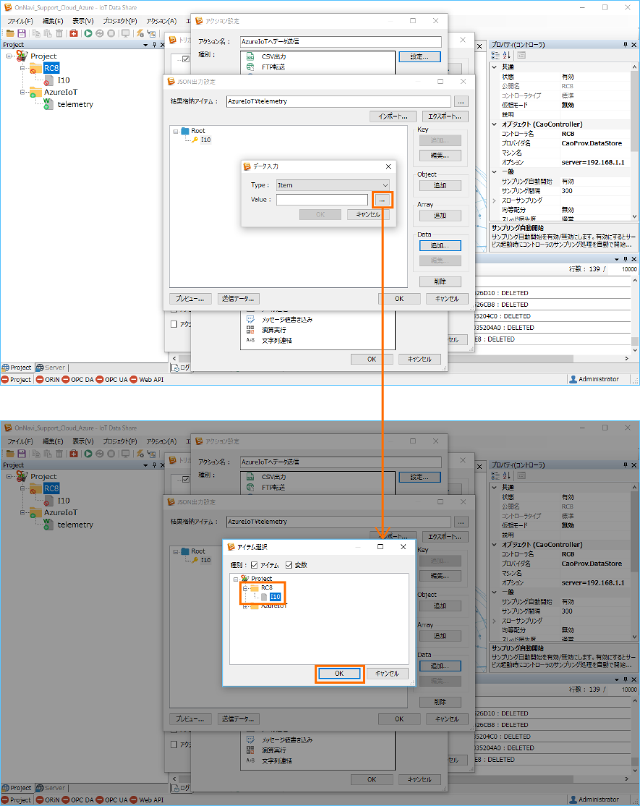Confirm with OK in the アイテム選択 dialog
The width and height of the screenshot is (640, 806).
pos(339,674)
